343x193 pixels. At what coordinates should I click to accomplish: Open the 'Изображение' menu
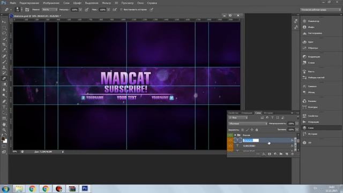coord(51,3)
